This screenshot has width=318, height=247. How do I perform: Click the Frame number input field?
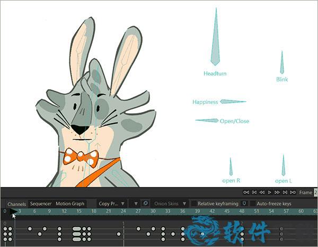tap(315, 192)
